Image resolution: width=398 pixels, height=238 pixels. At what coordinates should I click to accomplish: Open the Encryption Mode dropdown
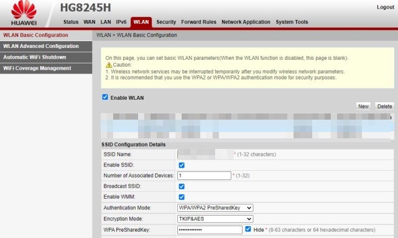[215, 219]
